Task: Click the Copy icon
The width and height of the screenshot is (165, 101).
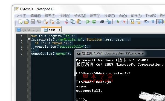Action: pyautogui.click(x=73, y=22)
